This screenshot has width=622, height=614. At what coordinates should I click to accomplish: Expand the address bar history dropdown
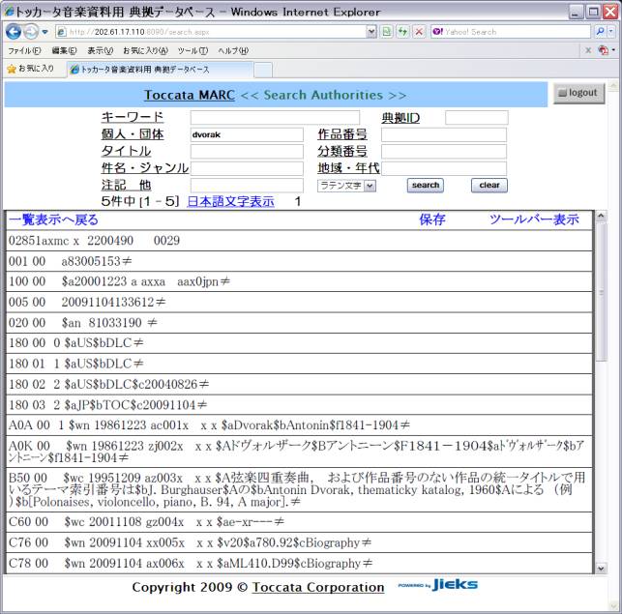pos(371,32)
